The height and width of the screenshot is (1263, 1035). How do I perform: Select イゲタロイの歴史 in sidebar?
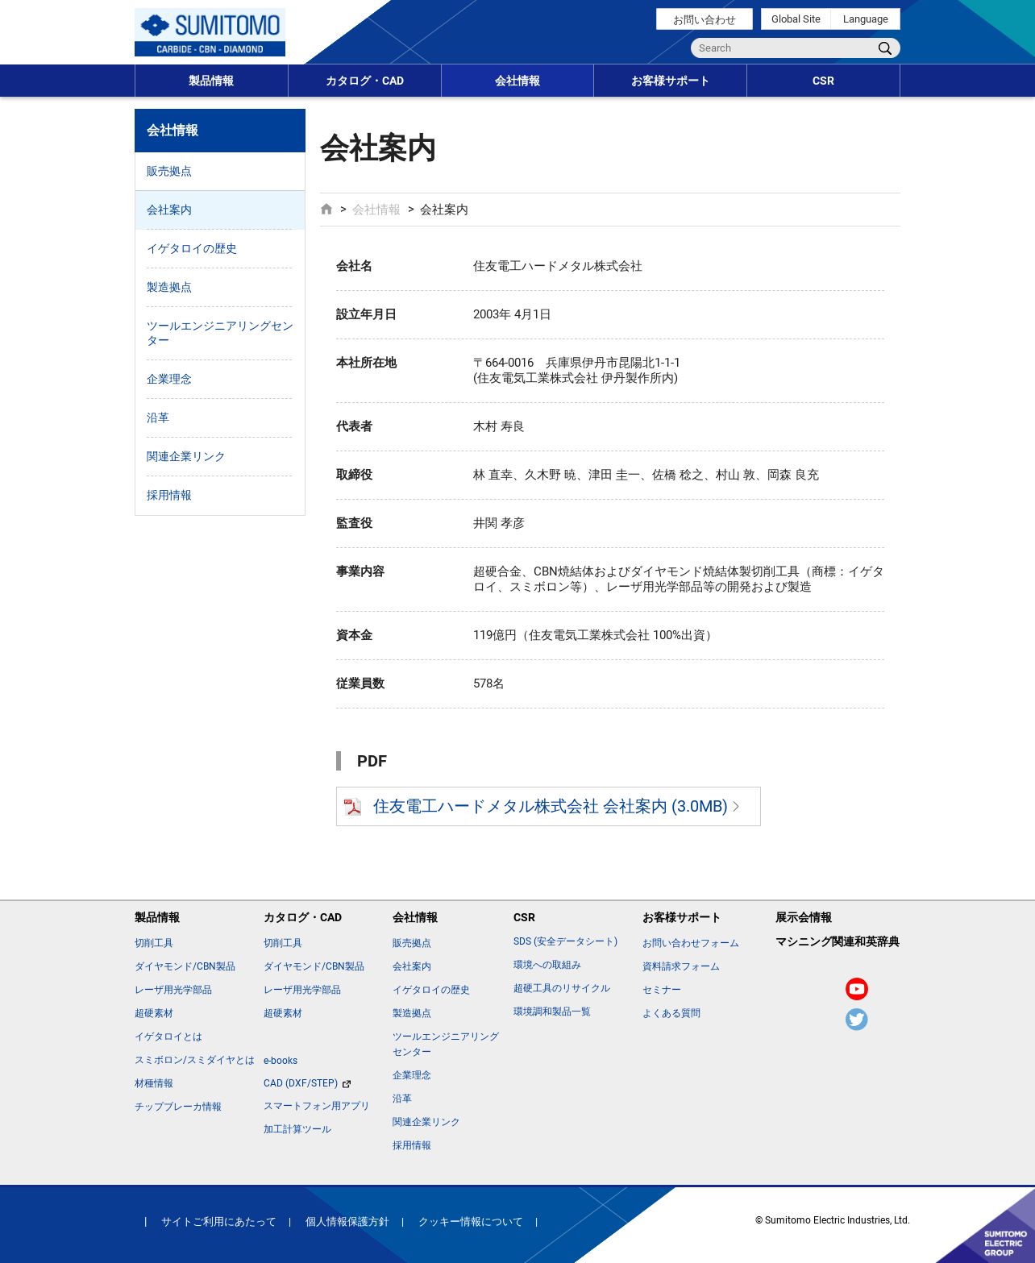click(x=220, y=249)
